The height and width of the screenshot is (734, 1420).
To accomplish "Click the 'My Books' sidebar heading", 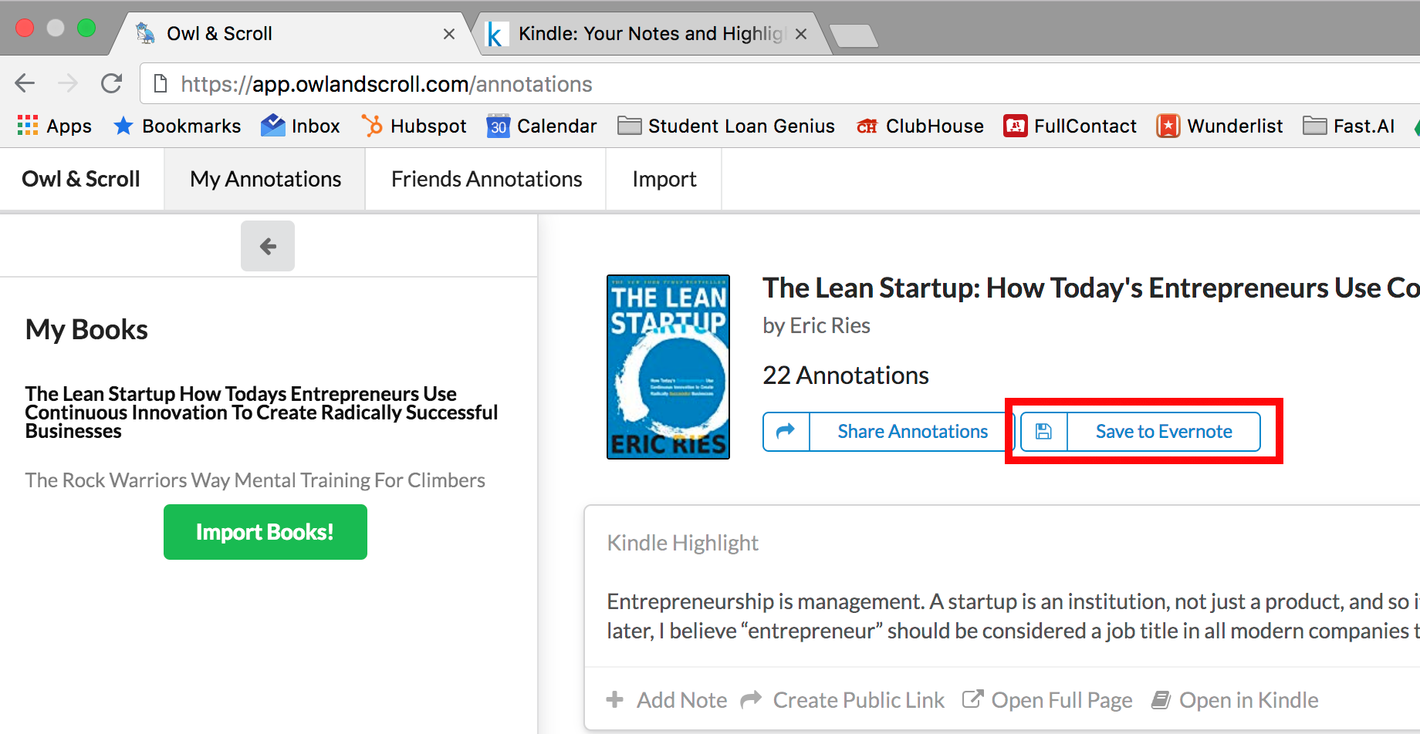I will click(86, 329).
